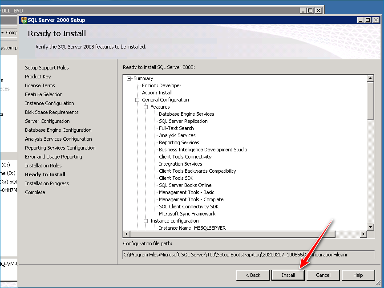
Task: Select SQL Client Connectivity SDK item
Action: point(189,207)
